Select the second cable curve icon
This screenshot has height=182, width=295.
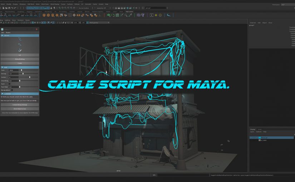click(x=20, y=45)
